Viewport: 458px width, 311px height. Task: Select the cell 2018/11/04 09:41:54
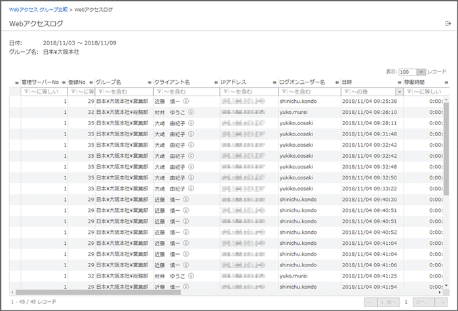point(370,287)
